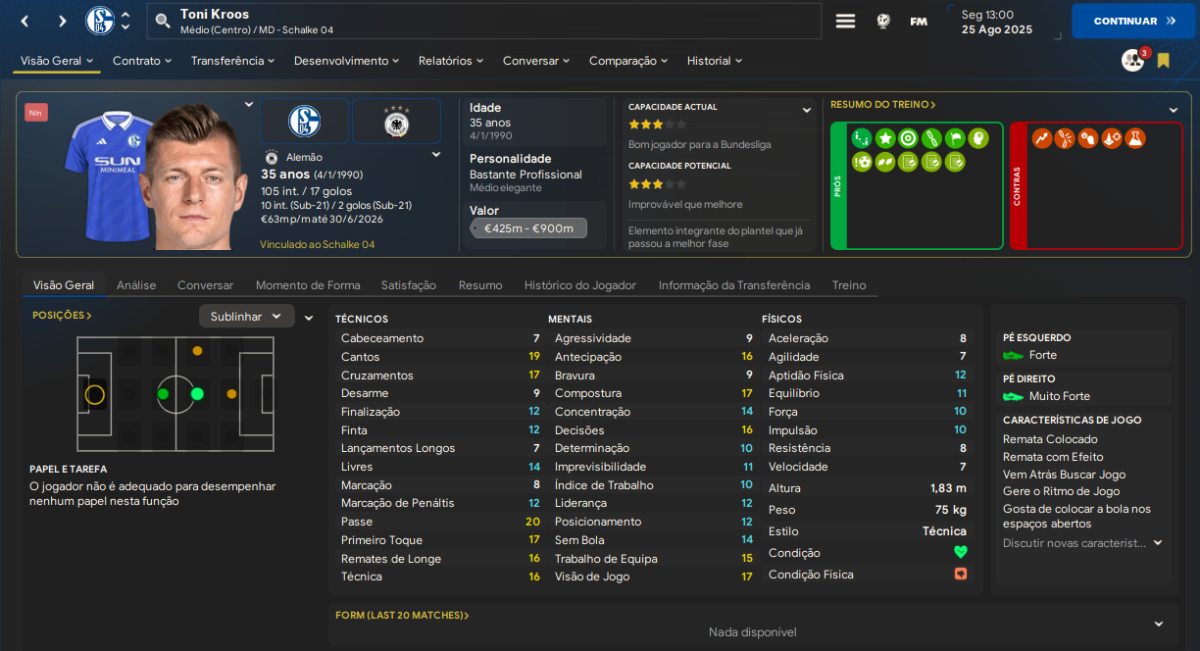
Task: Go back with the left navigation arrow
Action: pyautogui.click(x=25, y=21)
